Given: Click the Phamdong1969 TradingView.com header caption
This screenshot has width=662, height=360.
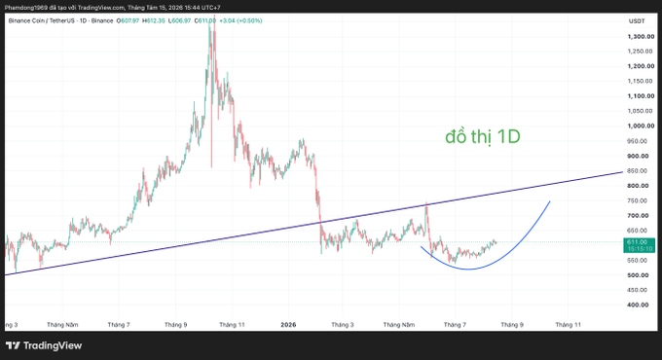Looking at the screenshot, I should coord(112,8).
